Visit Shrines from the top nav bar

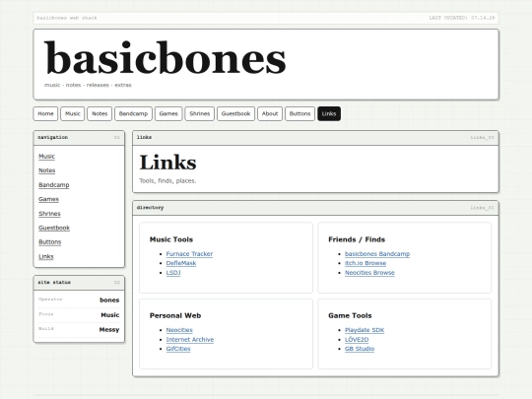click(199, 113)
